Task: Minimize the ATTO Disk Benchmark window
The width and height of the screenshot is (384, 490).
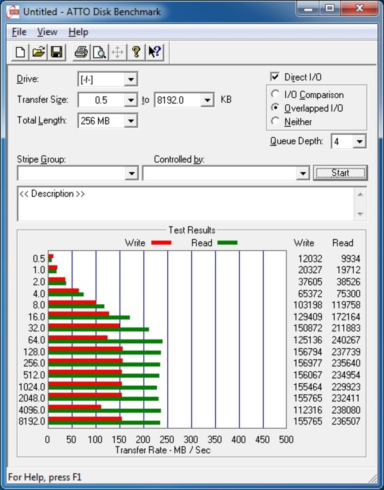Action: [309, 8]
